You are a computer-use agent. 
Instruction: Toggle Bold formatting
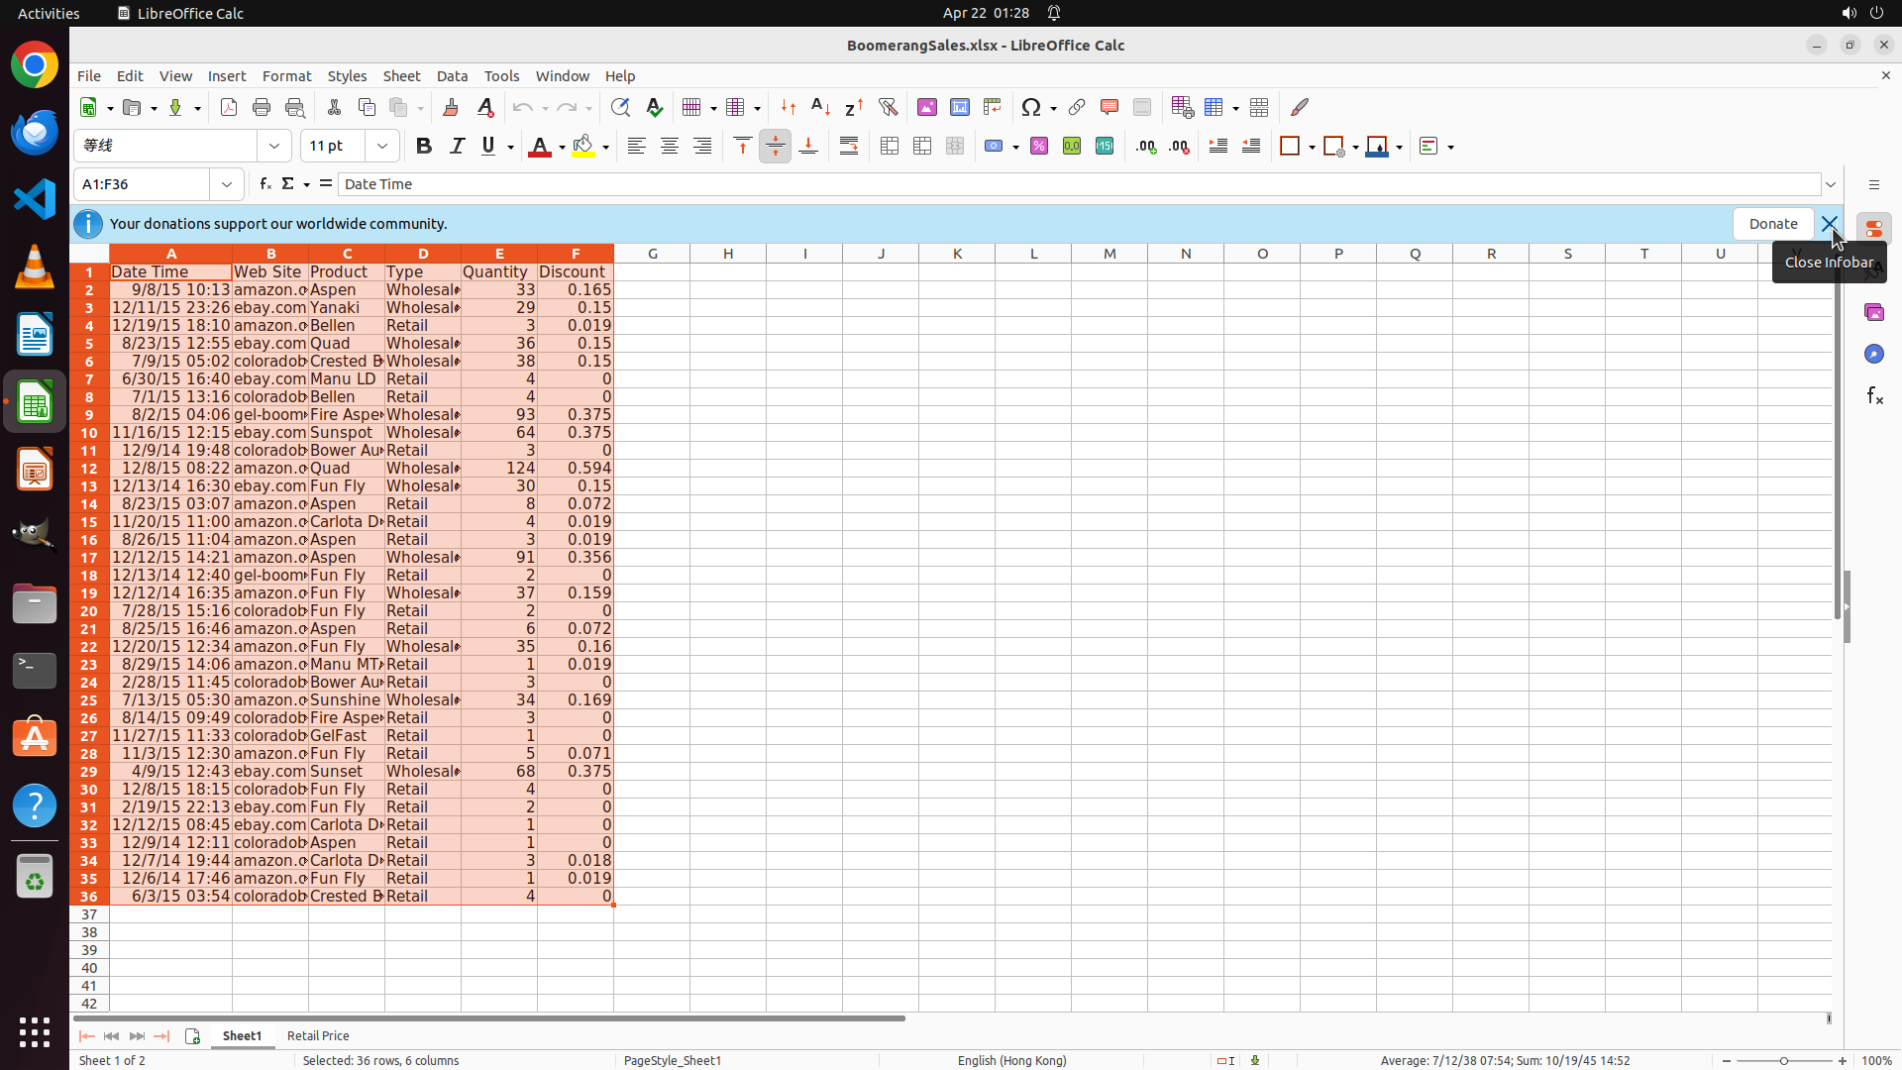[x=424, y=147]
